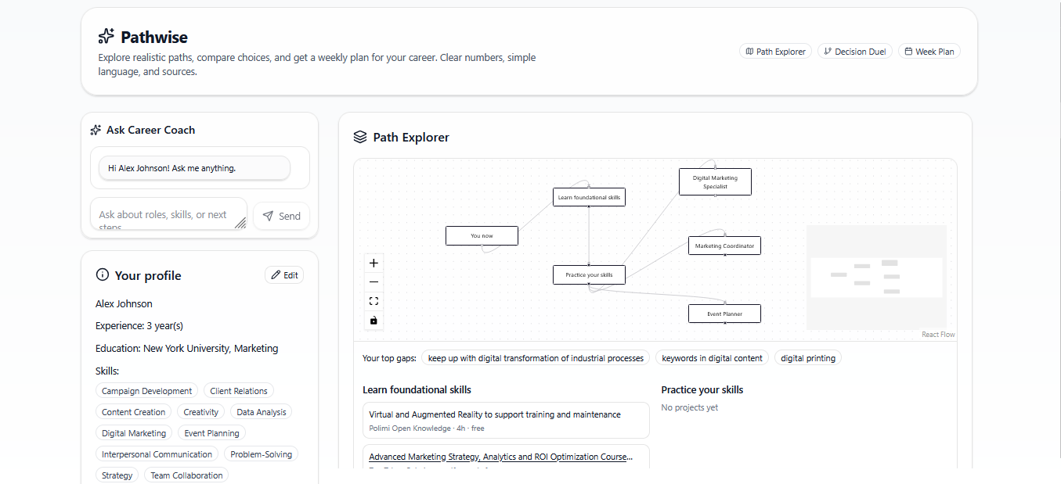This screenshot has height=484, width=1061.
Task: Click the fit view icon
Action: click(374, 301)
